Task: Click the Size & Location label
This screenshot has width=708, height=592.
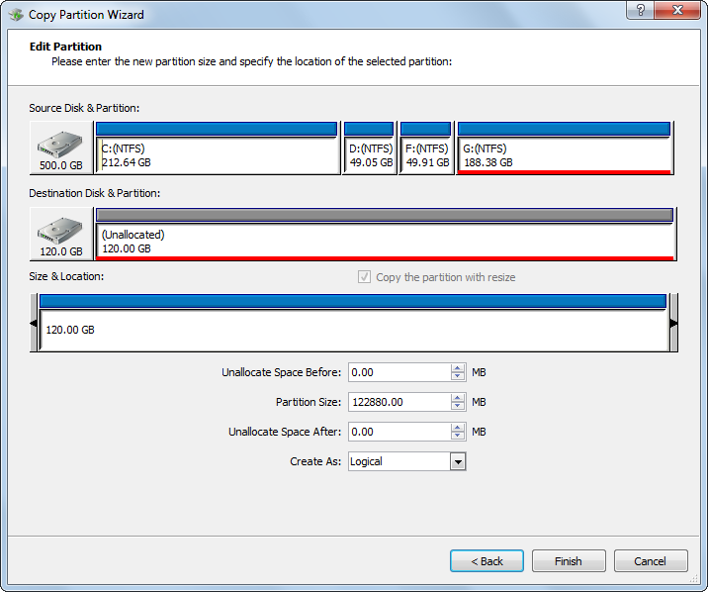Action: pyautogui.click(x=66, y=276)
